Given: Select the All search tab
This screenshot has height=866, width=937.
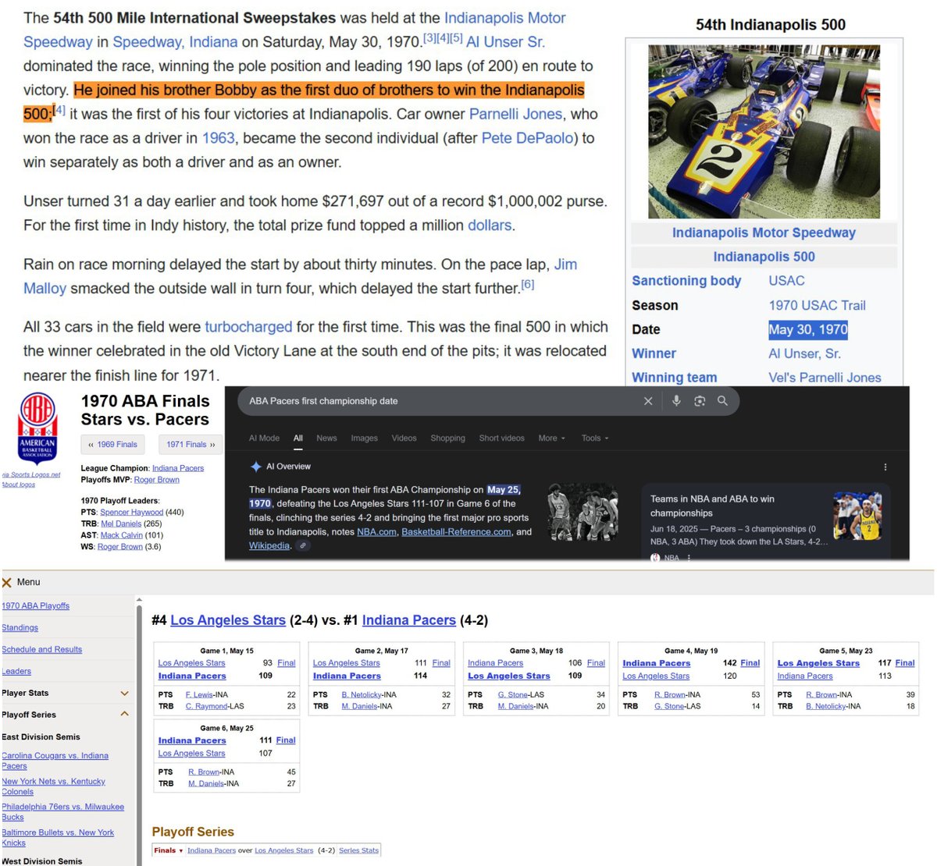Looking at the screenshot, I should (298, 438).
